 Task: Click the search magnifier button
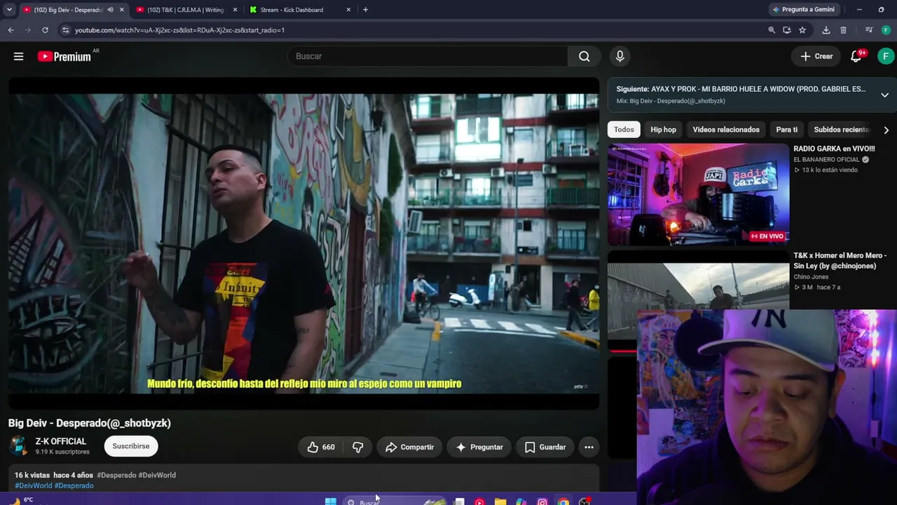pos(584,56)
